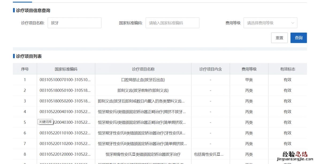Click 甲类 cell in first row
This screenshot has height=164, width=317.
click(249, 80)
